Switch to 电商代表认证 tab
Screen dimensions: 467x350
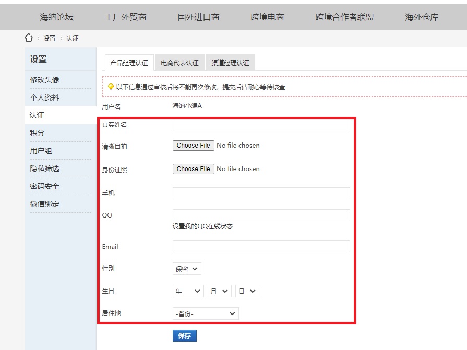click(179, 63)
